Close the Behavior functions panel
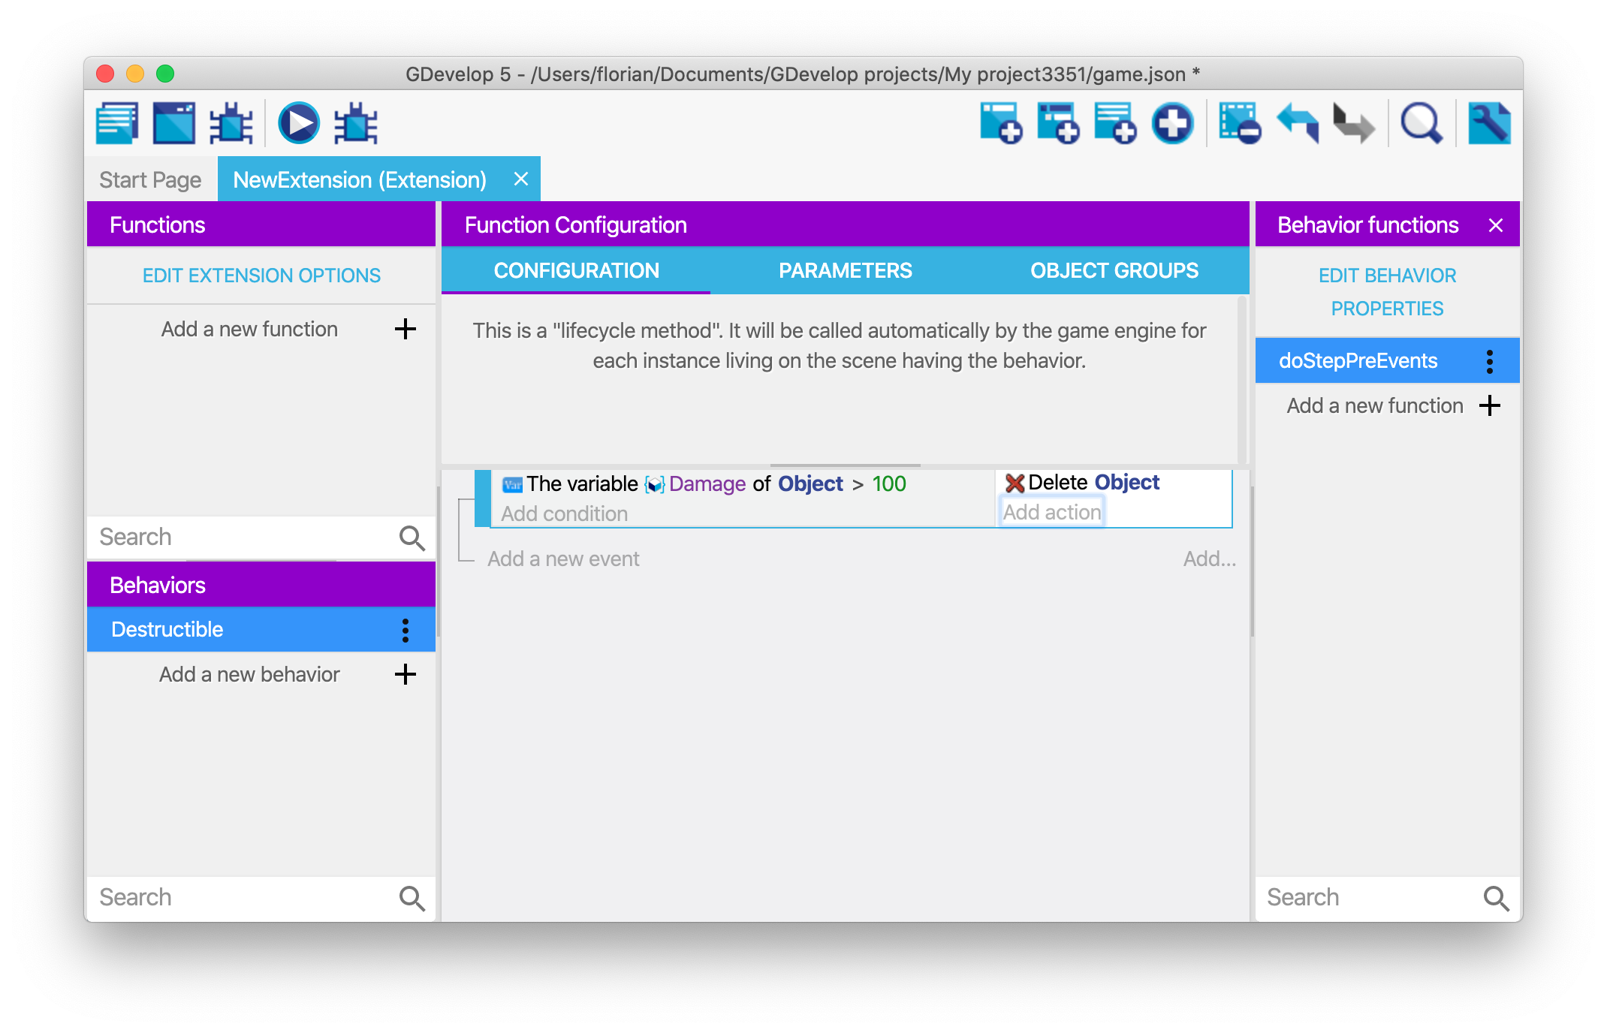The image size is (1607, 1033). tap(1497, 226)
